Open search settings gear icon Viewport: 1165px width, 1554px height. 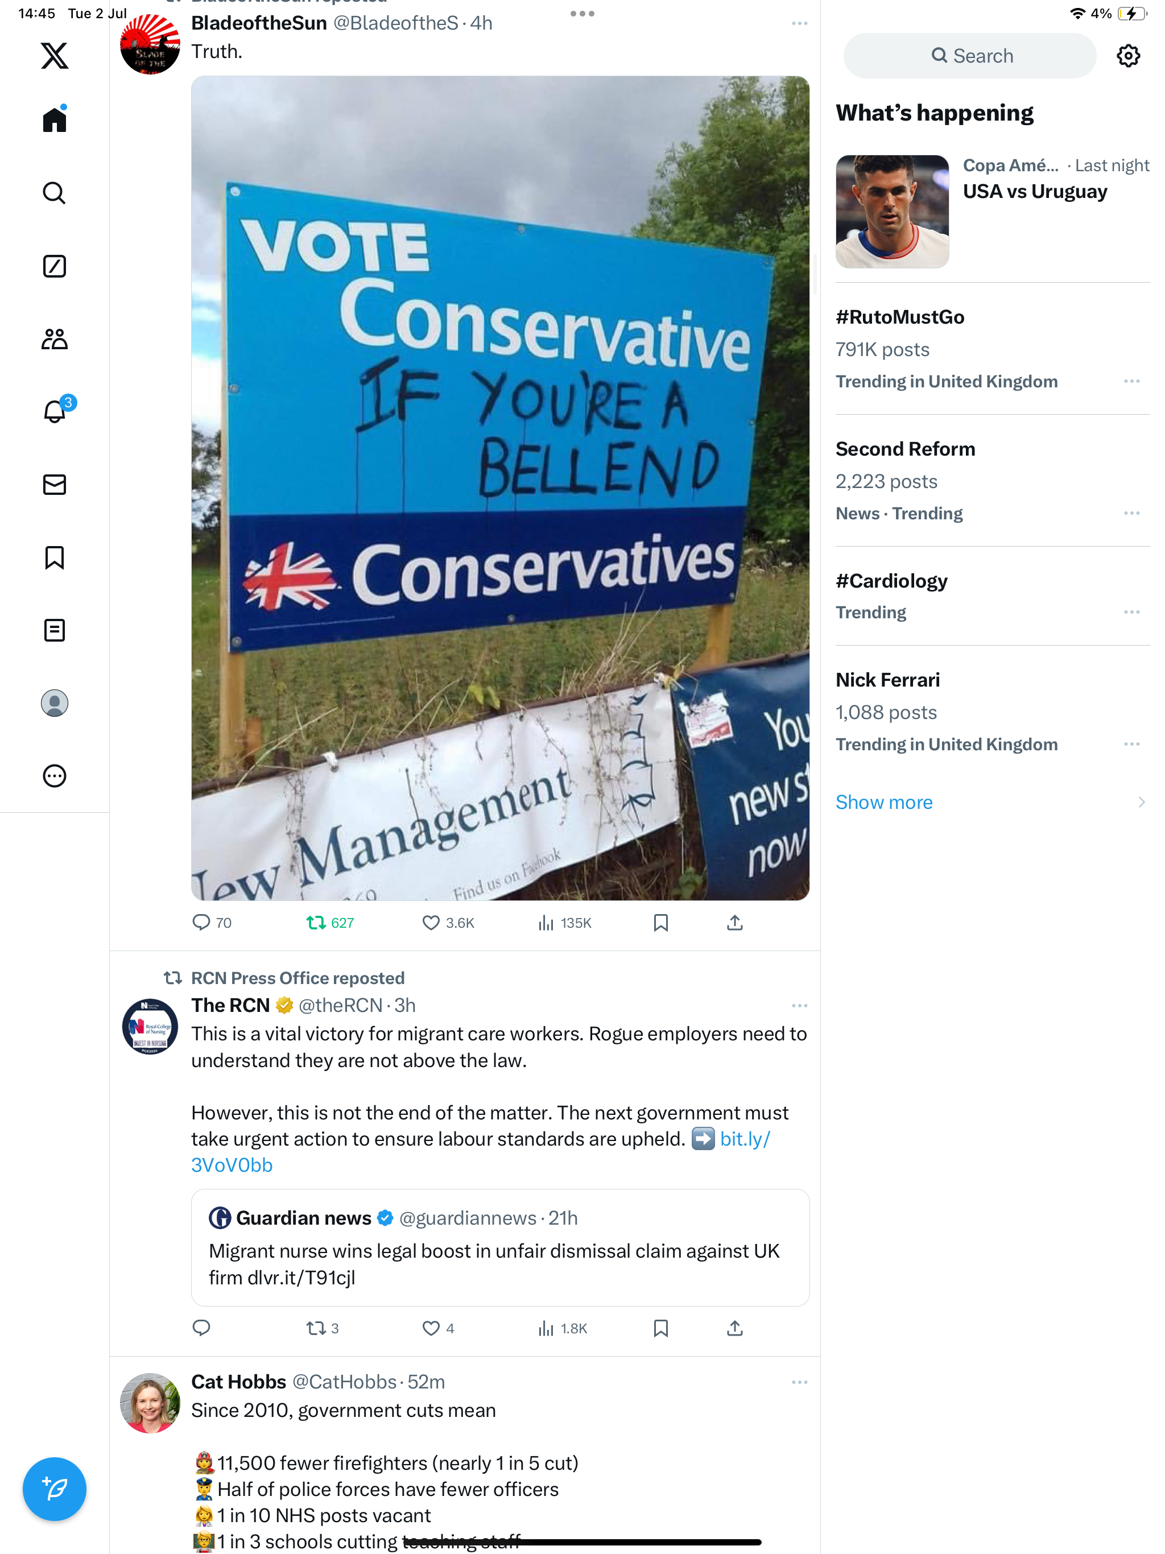(x=1128, y=56)
